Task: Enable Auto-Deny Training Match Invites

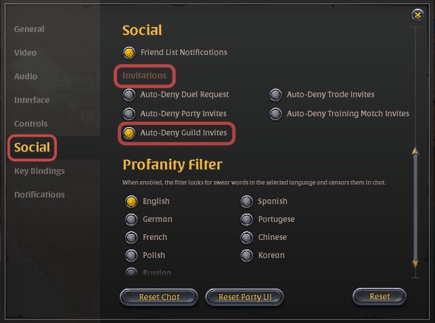Action: (276, 114)
